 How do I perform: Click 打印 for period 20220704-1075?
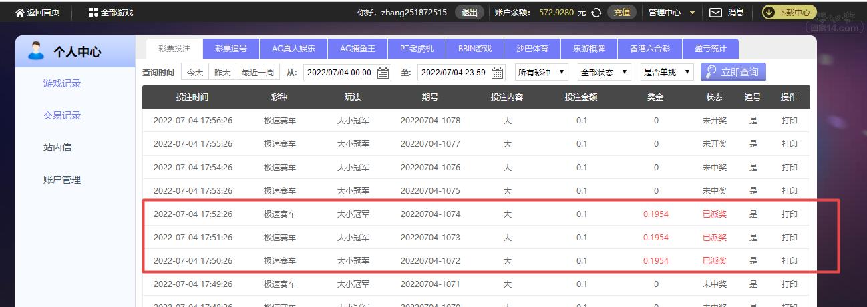790,191
